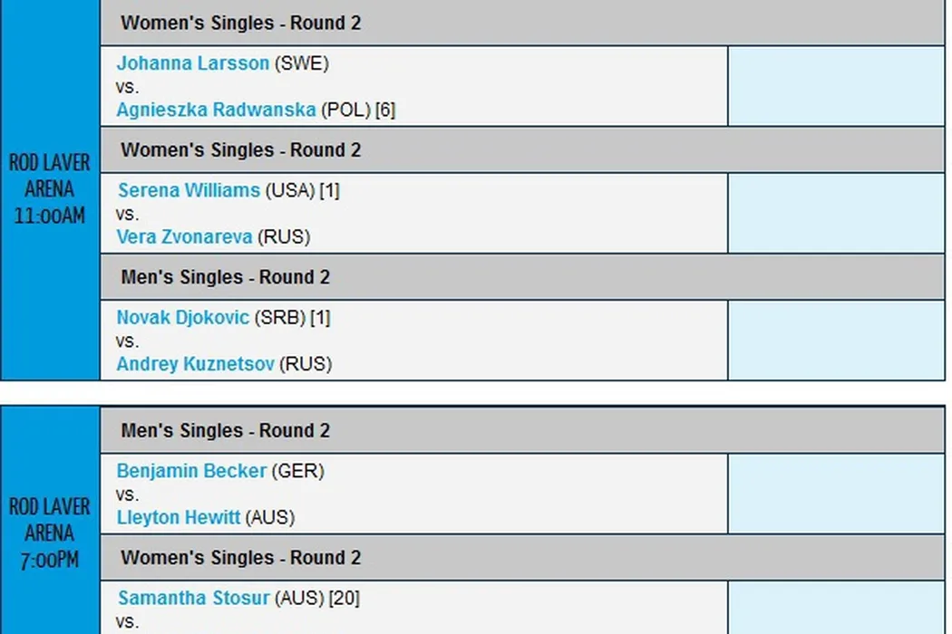Click result cell for Becker vs Hewitt
The height and width of the screenshot is (634, 952).
pos(835,494)
